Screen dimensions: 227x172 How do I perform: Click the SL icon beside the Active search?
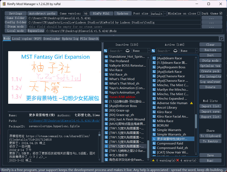tap(154, 51)
